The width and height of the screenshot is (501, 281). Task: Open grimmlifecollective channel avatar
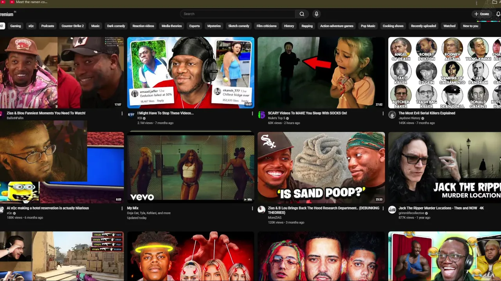392,210
